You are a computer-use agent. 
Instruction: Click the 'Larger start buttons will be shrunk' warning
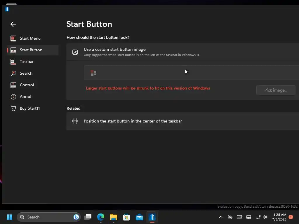tap(148, 88)
